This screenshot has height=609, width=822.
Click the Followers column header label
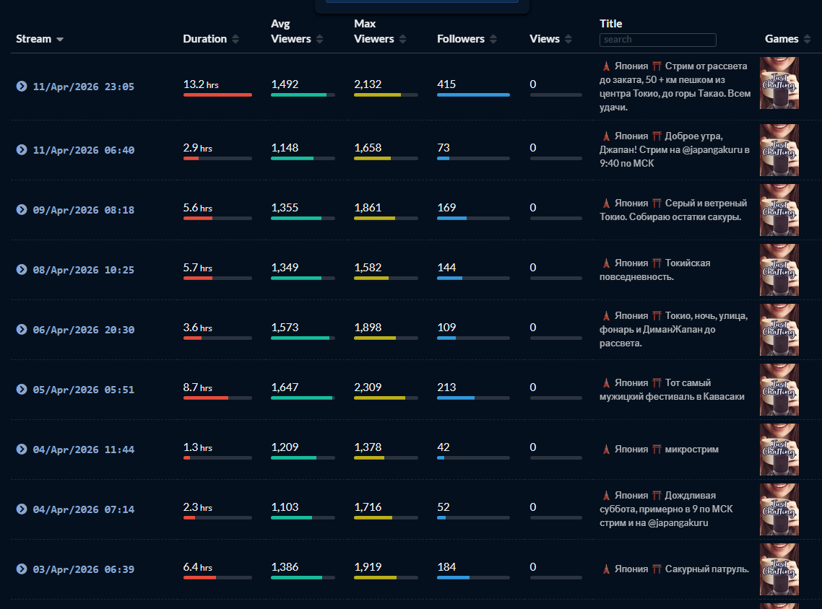tap(461, 39)
